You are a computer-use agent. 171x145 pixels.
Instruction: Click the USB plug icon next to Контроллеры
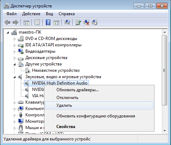[x=21, y=115]
